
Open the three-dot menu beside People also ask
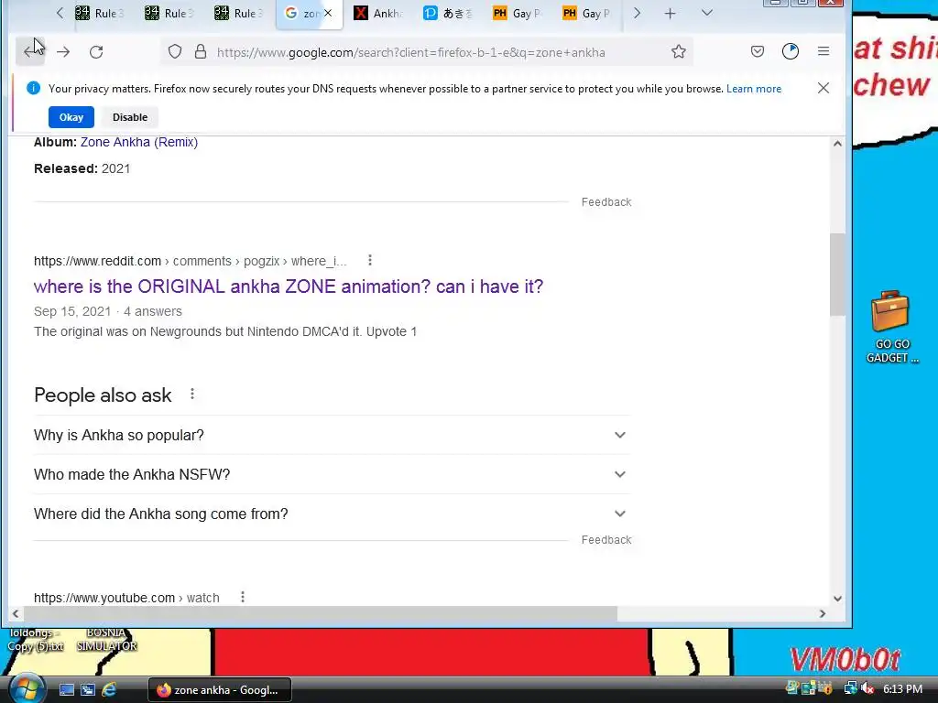coord(192,395)
